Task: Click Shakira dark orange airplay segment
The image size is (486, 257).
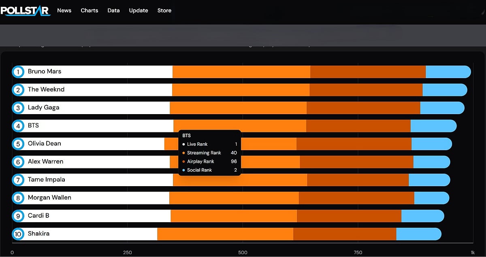Action: (x=345, y=234)
